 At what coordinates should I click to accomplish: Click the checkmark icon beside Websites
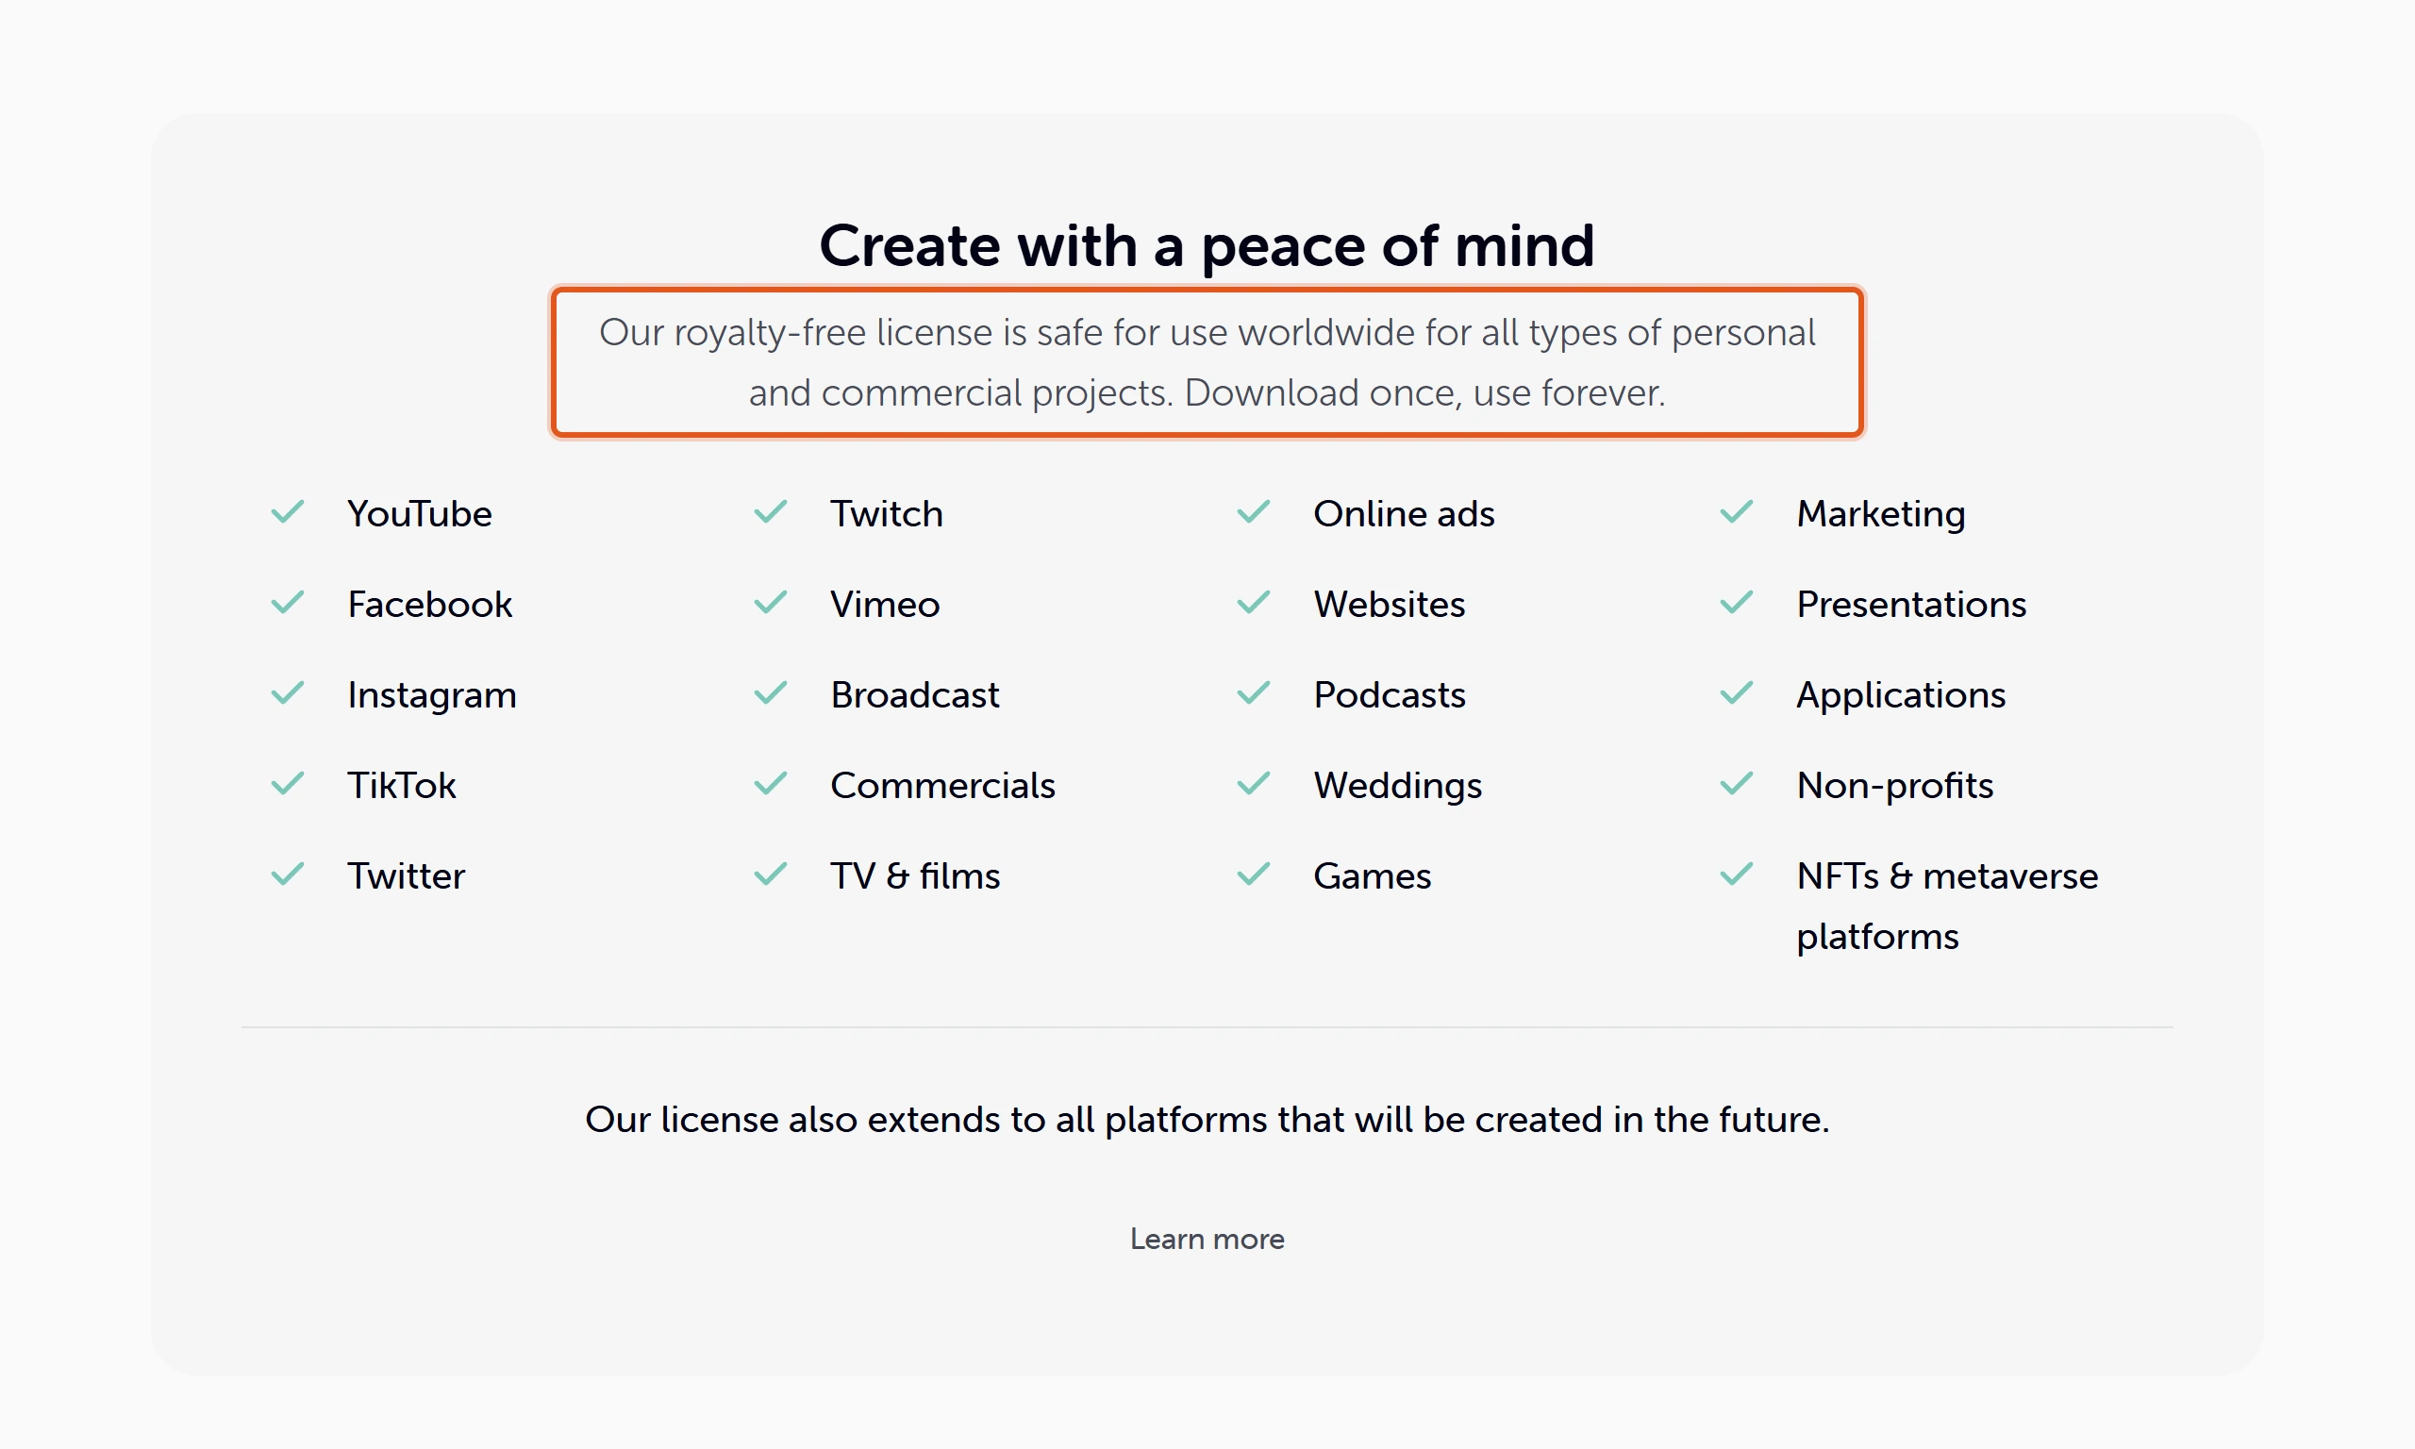(x=1254, y=603)
